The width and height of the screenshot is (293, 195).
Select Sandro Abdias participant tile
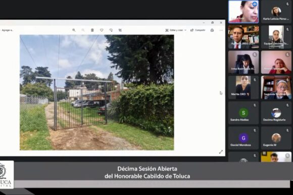pyautogui.click(x=243, y=113)
